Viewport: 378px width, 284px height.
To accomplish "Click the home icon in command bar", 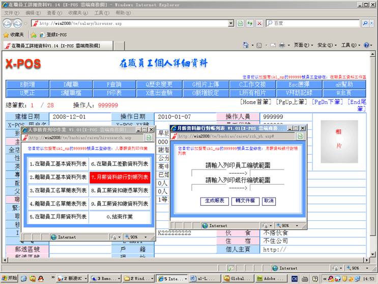I will 246,45.
